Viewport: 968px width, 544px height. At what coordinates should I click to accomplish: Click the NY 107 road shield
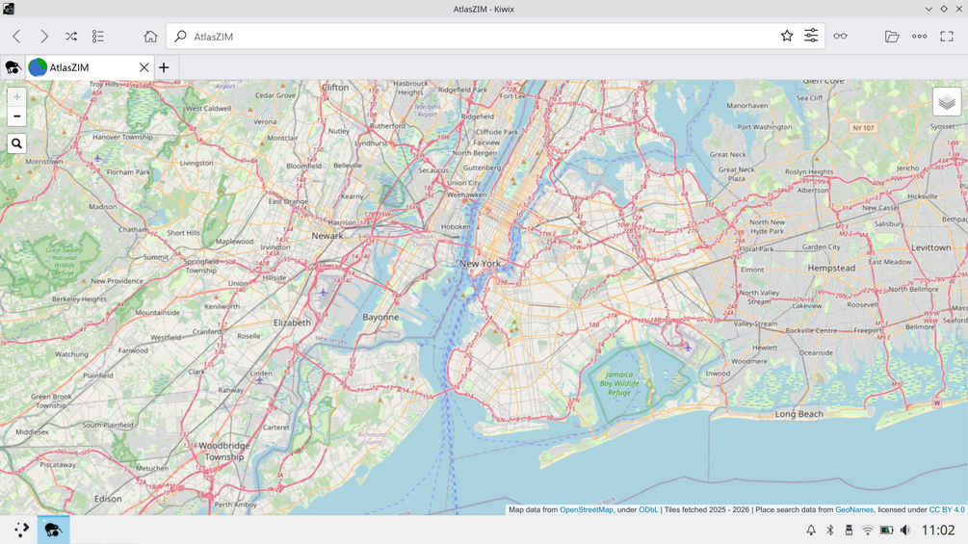coord(863,128)
